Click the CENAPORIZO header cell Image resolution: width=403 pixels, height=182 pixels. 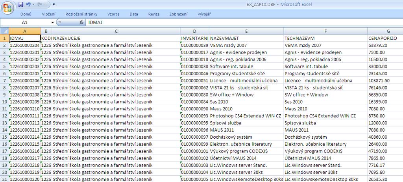(385, 38)
